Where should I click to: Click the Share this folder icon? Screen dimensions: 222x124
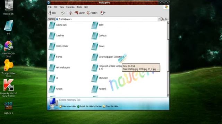click(104, 106)
